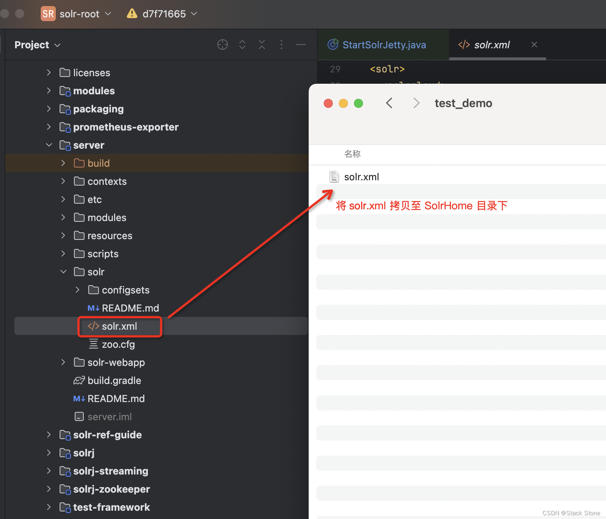Click the back arrow in test_demo Finder window
The height and width of the screenshot is (519, 606).
point(389,103)
